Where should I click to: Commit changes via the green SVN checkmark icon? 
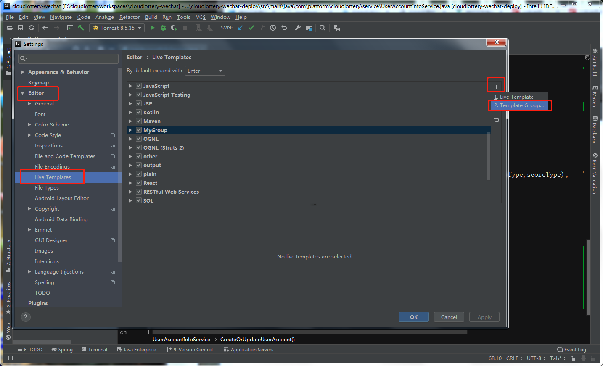(251, 28)
